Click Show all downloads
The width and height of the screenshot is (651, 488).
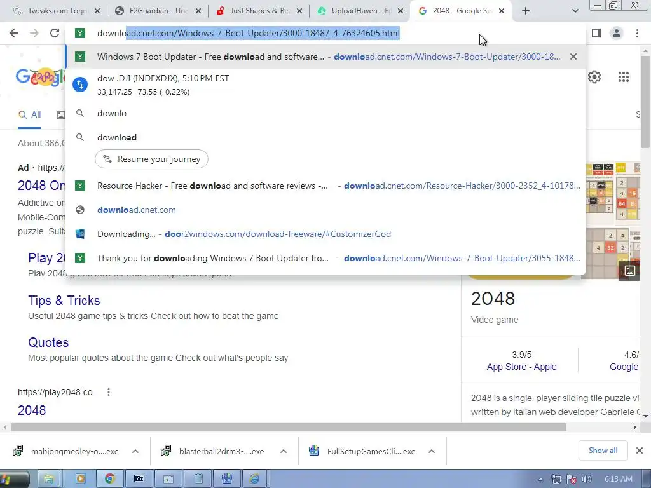point(603,451)
